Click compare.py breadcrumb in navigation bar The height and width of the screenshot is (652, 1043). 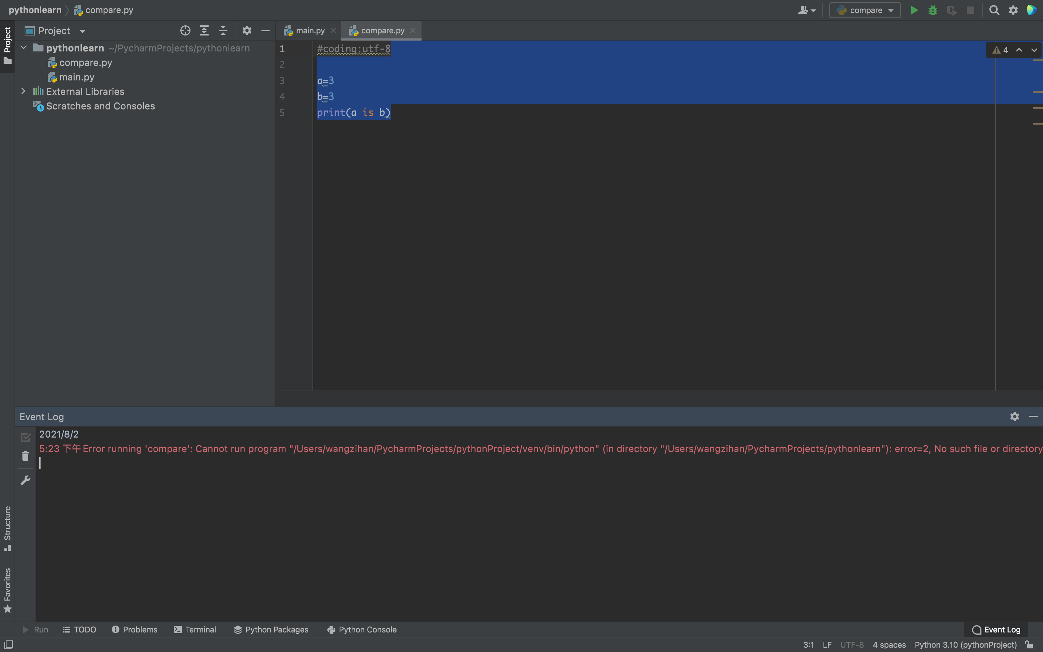[x=104, y=10]
